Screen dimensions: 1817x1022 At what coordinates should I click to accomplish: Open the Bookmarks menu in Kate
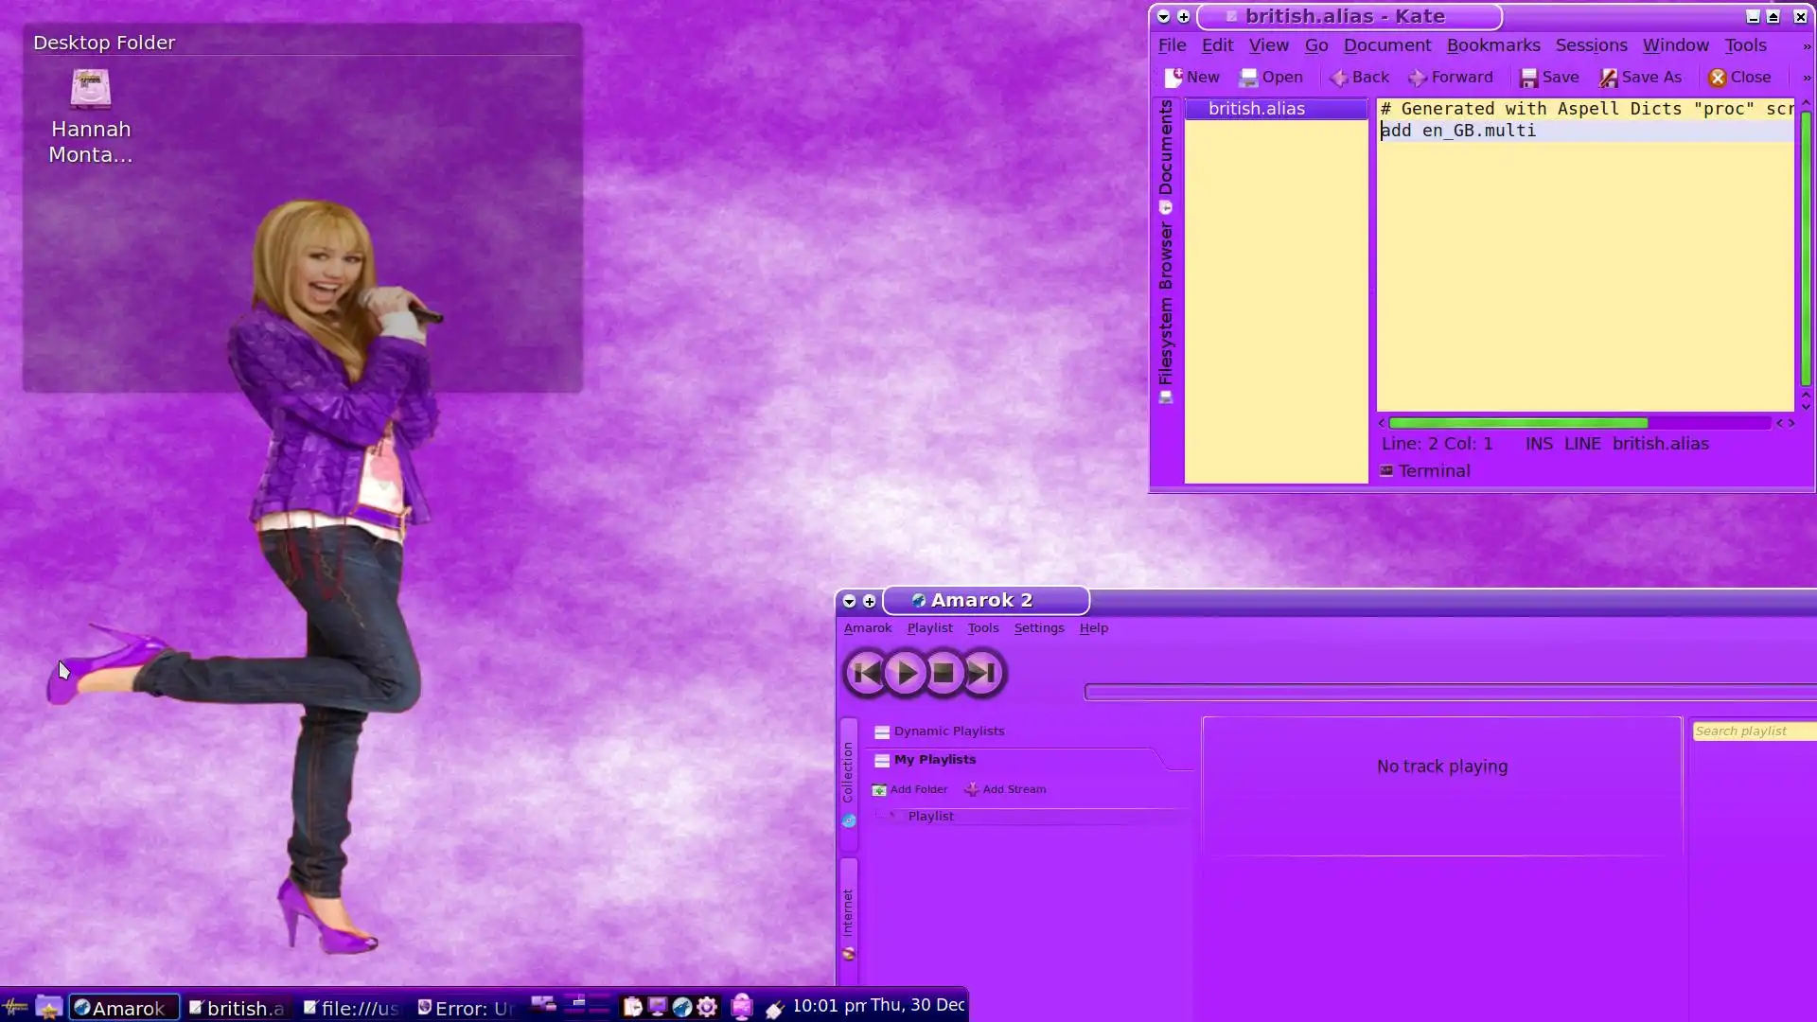(1492, 45)
